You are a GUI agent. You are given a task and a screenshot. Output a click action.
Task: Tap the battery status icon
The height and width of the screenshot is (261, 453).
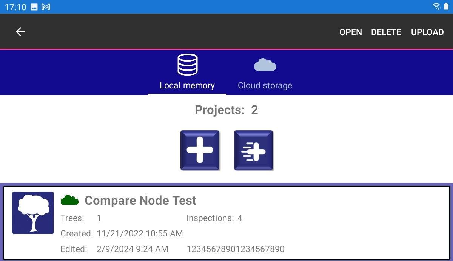pyautogui.click(x=446, y=6)
